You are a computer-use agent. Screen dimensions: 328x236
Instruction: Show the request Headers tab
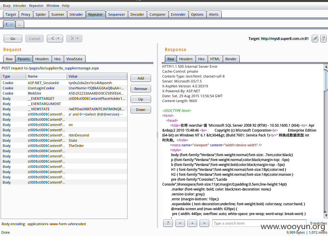[x=42, y=59]
